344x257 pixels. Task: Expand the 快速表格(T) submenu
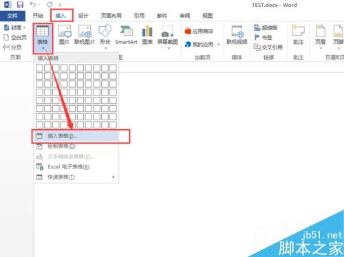point(76,177)
